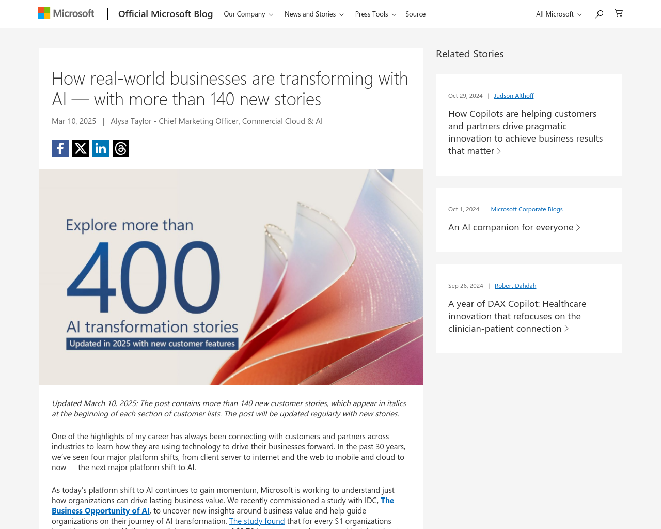Image resolution: width=661 pixels, height=529 pixels.
Task: Go to Official Microsoft Blog home
Action: point(165,14)
